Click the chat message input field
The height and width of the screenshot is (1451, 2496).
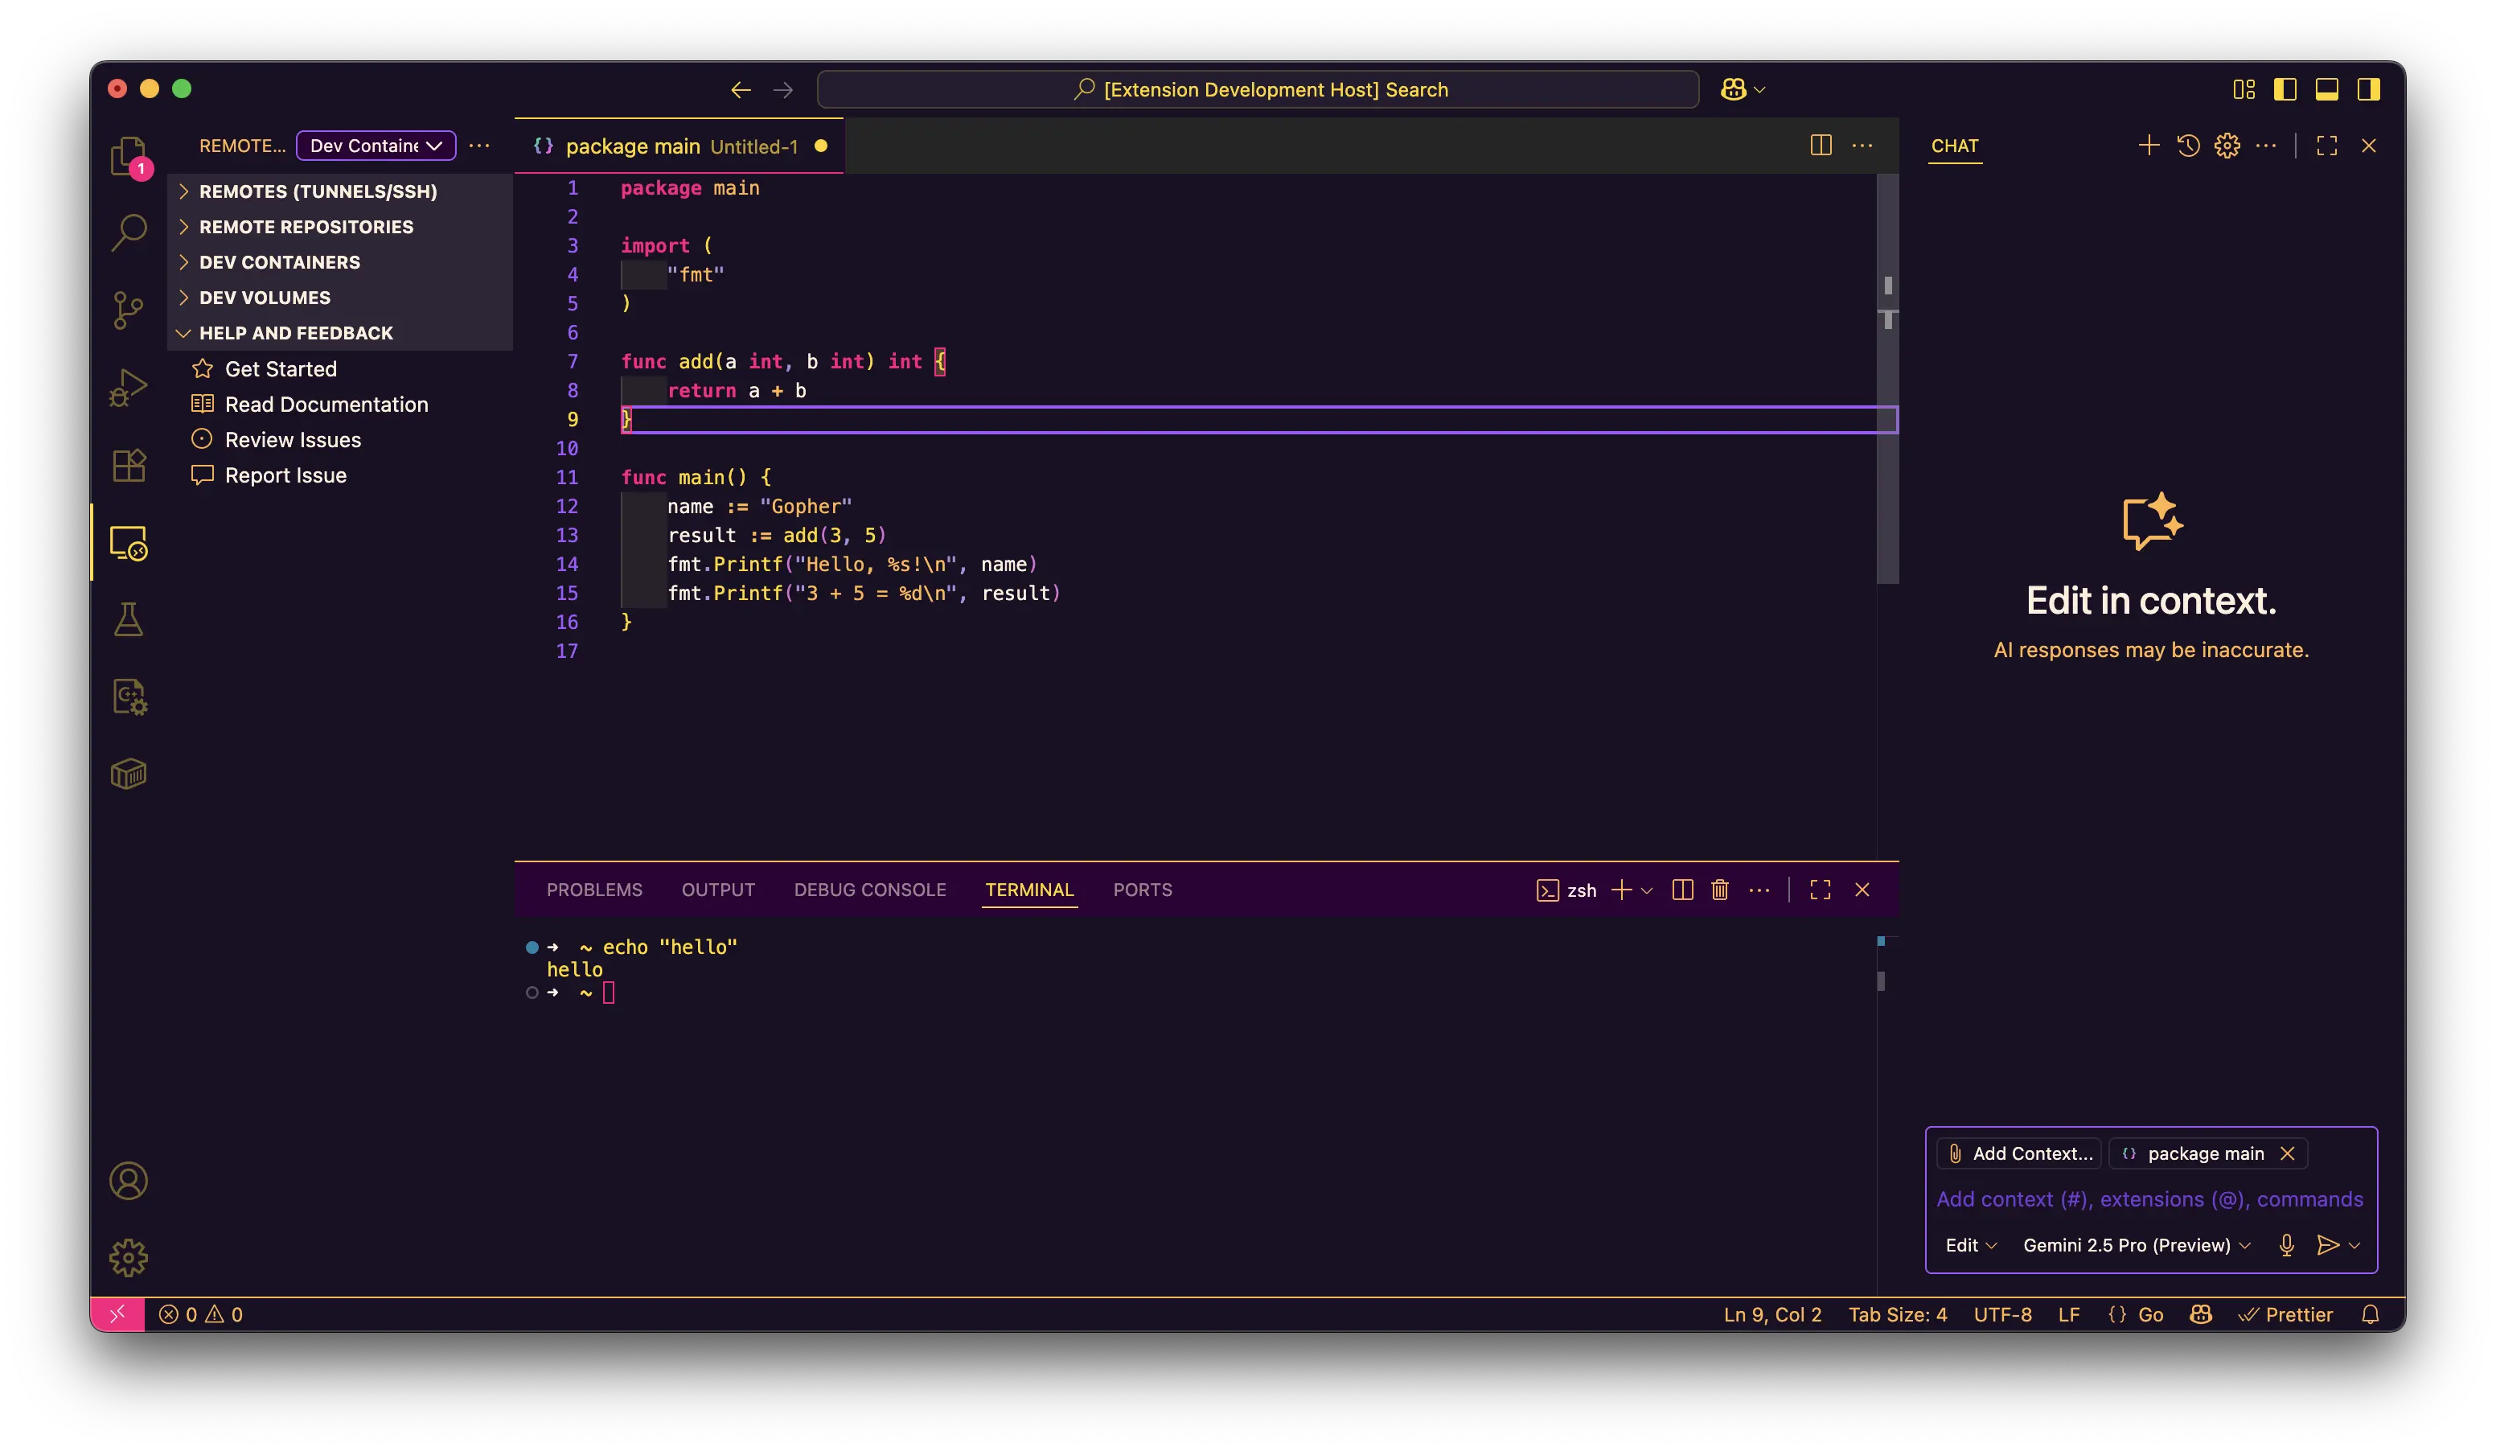pyautogui.click(x=2149, y=1199)
